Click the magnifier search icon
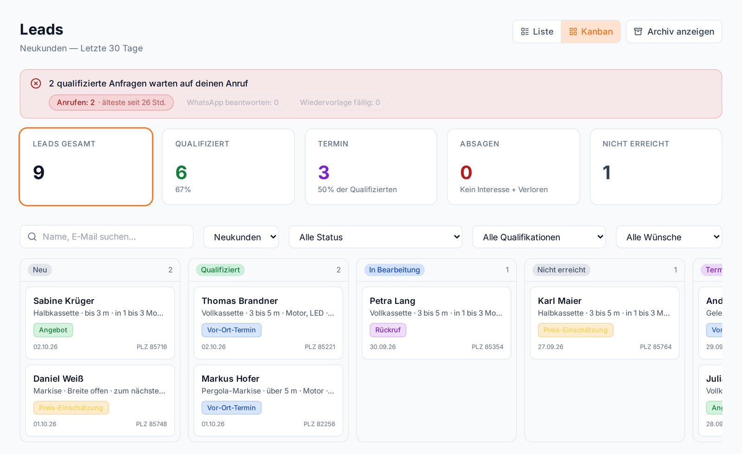This screenshot has height=454, width=742. click(32, 237)
